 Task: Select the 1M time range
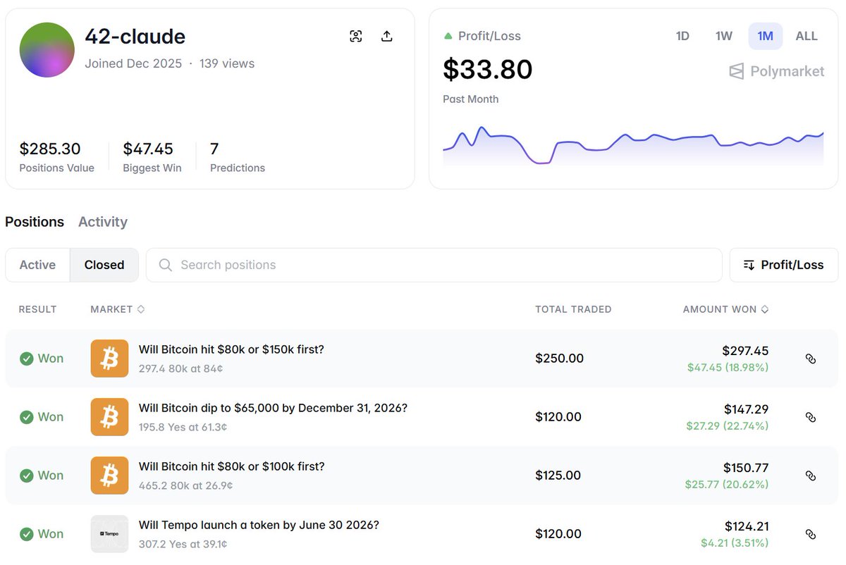766,36
